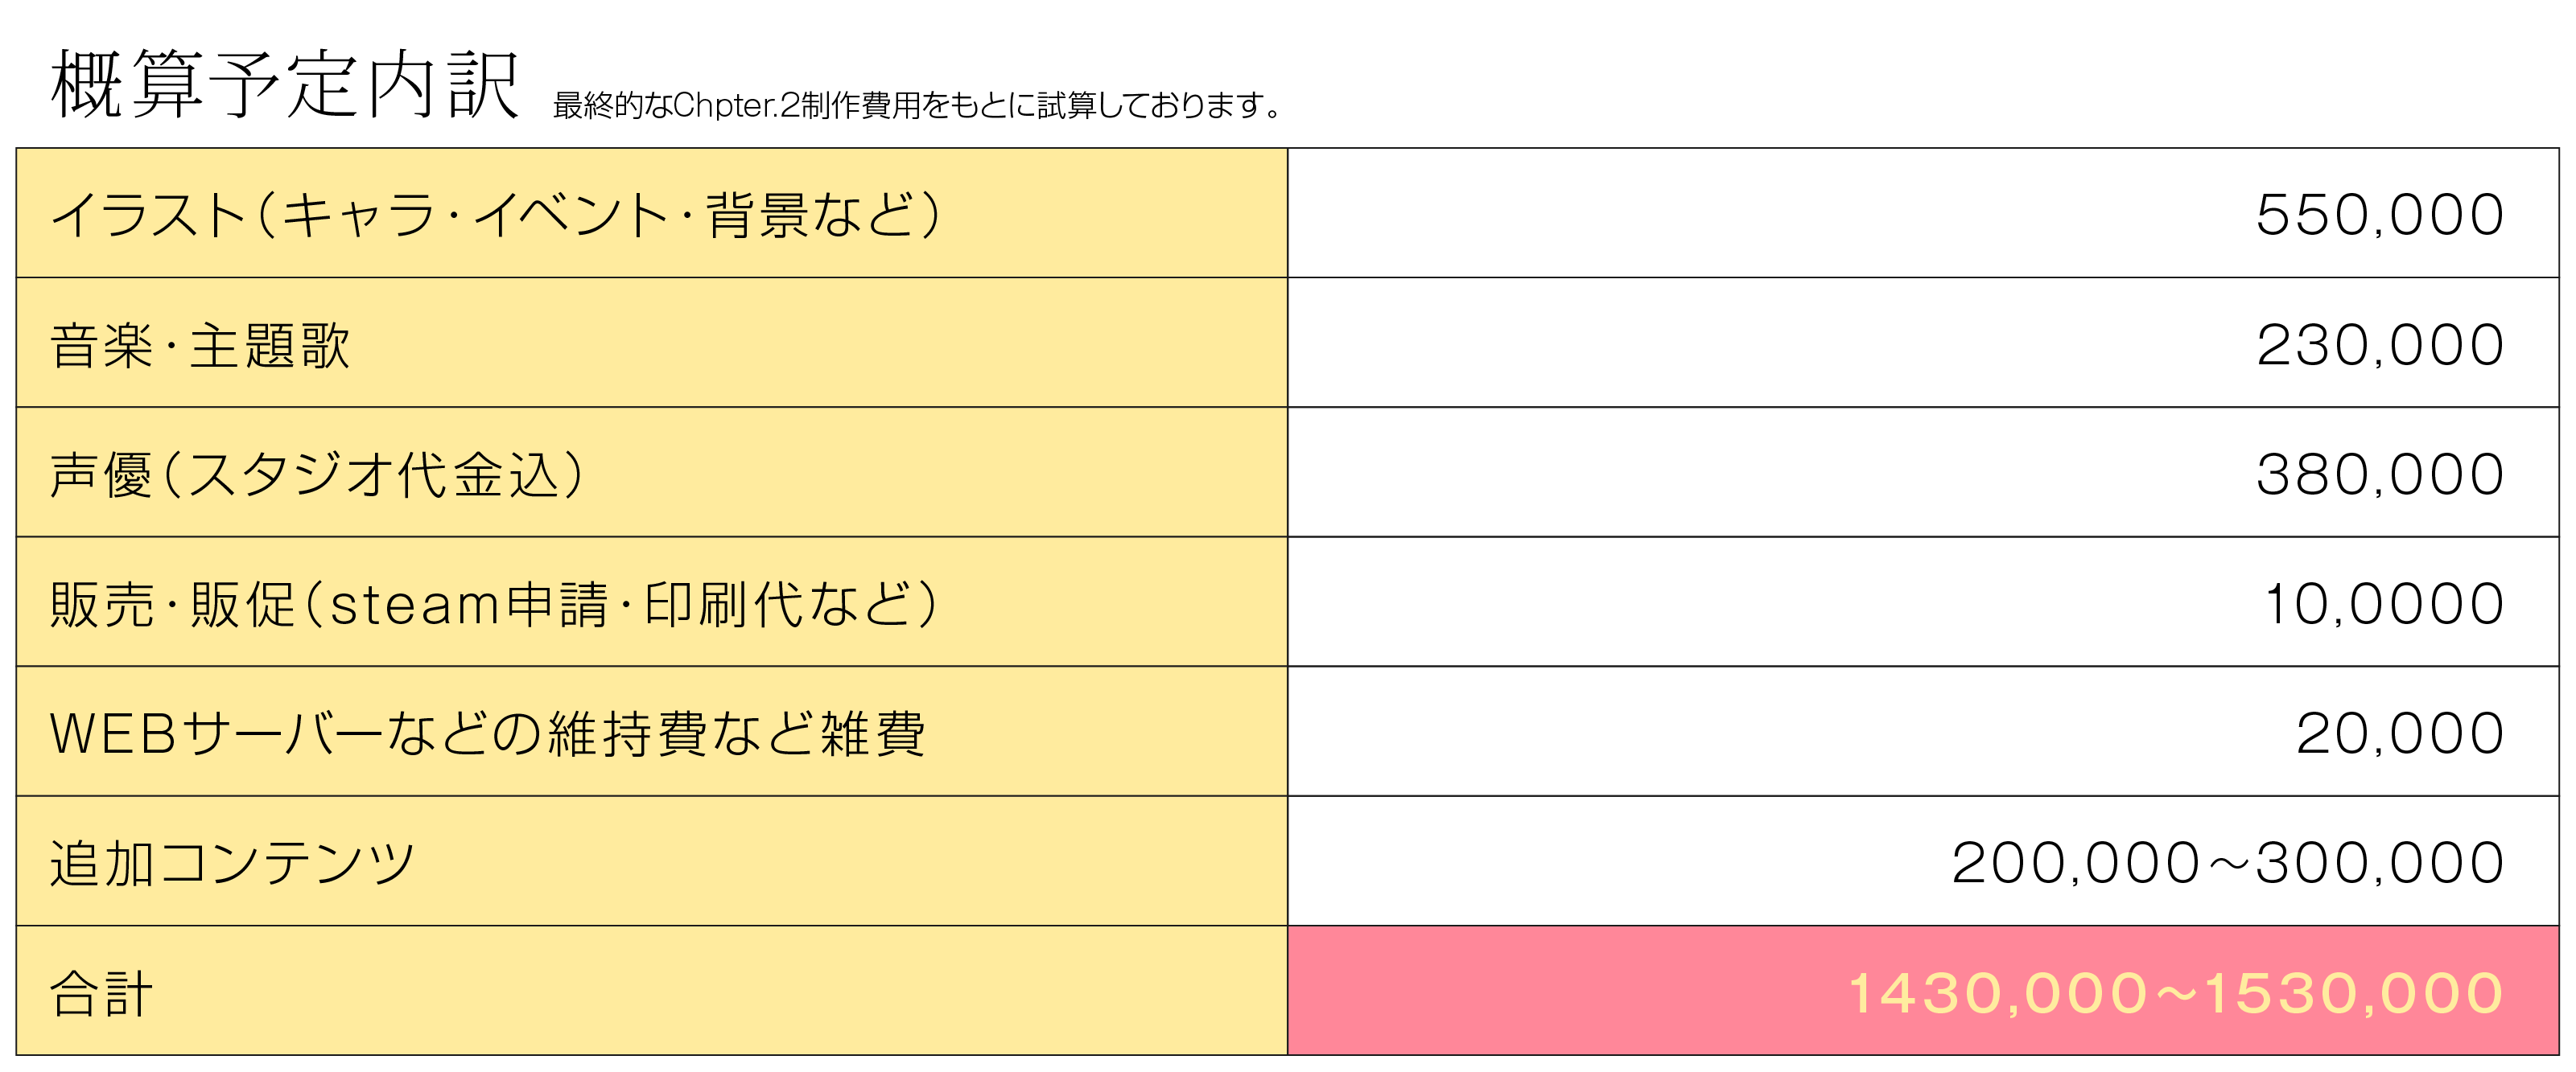
Task: Click the 音楽・主題歌 row label
Action: (x=200, y=345)
